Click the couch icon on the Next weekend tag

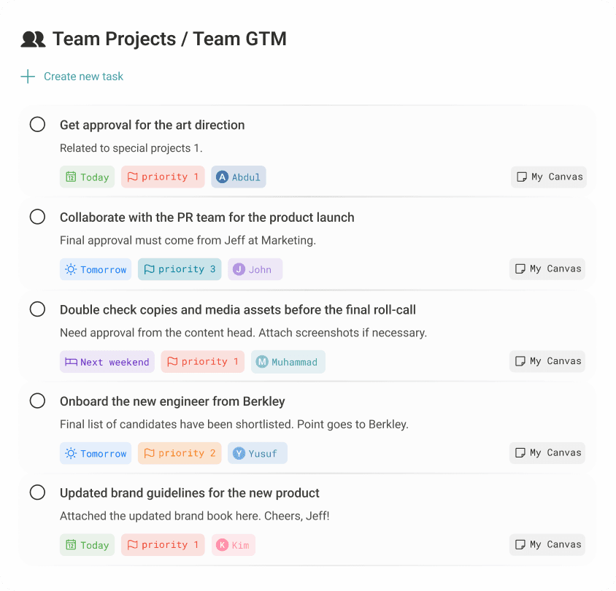tap(71, 362)
